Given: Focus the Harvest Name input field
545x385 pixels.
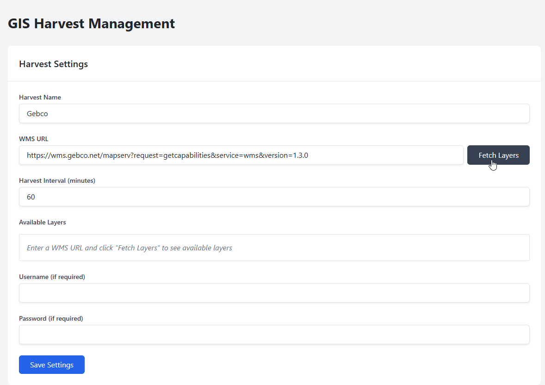Looking at the screenshot, I should point(274,113).
